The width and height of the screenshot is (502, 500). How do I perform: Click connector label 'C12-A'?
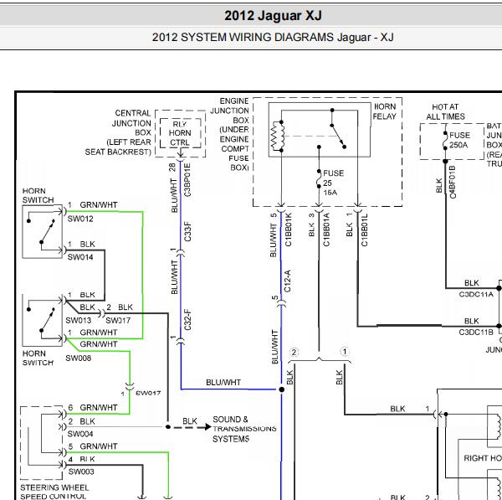tap(287, 281)
